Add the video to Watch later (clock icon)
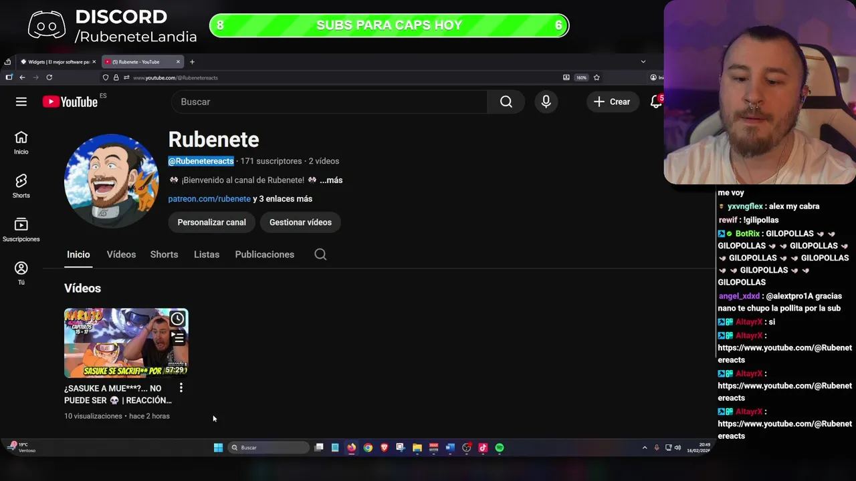Screen dimensions: 856x481 tap(177, 319)
